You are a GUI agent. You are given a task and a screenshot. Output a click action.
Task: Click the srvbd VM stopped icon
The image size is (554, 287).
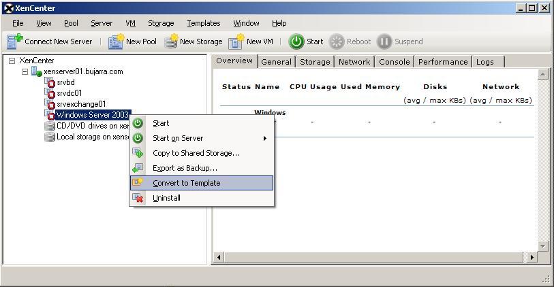tap(50, 82)
